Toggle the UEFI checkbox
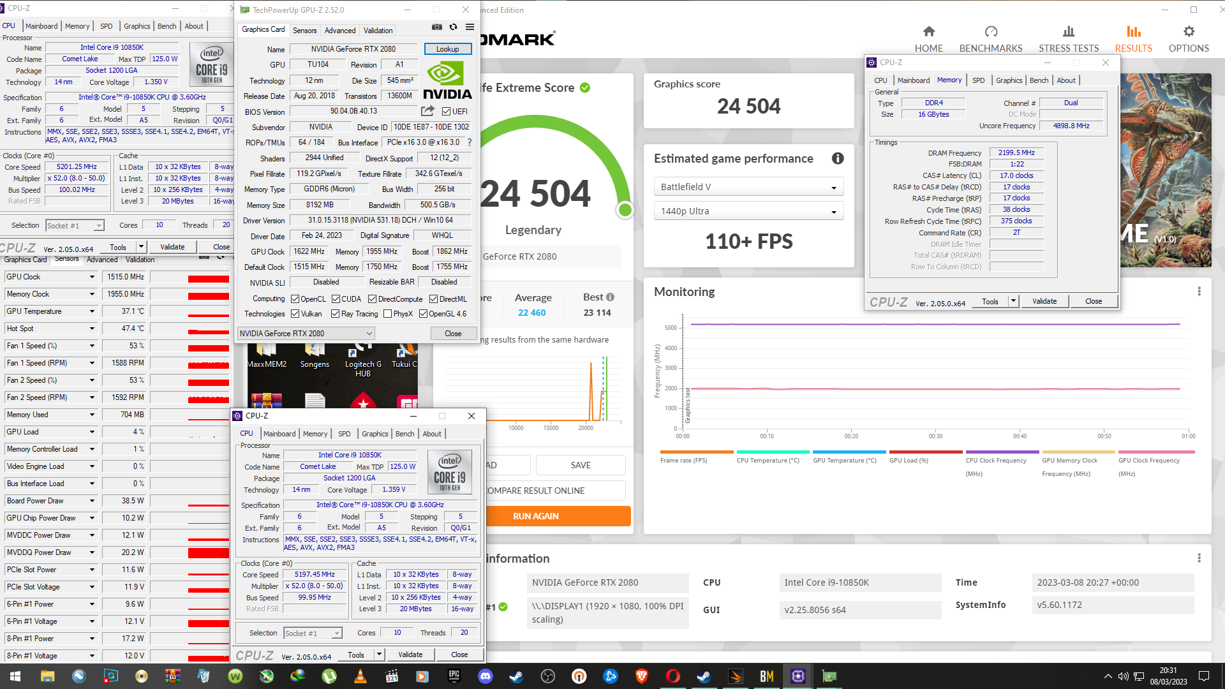 (x=446, y=112)
